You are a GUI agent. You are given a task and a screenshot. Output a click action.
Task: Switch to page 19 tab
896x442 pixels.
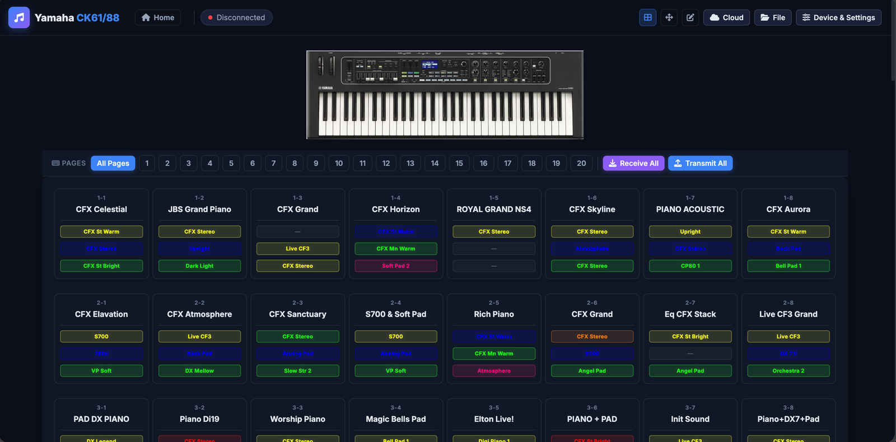tap(556, 163)
